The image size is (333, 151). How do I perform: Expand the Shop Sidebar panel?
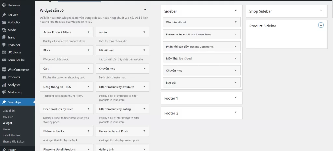[321, 10]
